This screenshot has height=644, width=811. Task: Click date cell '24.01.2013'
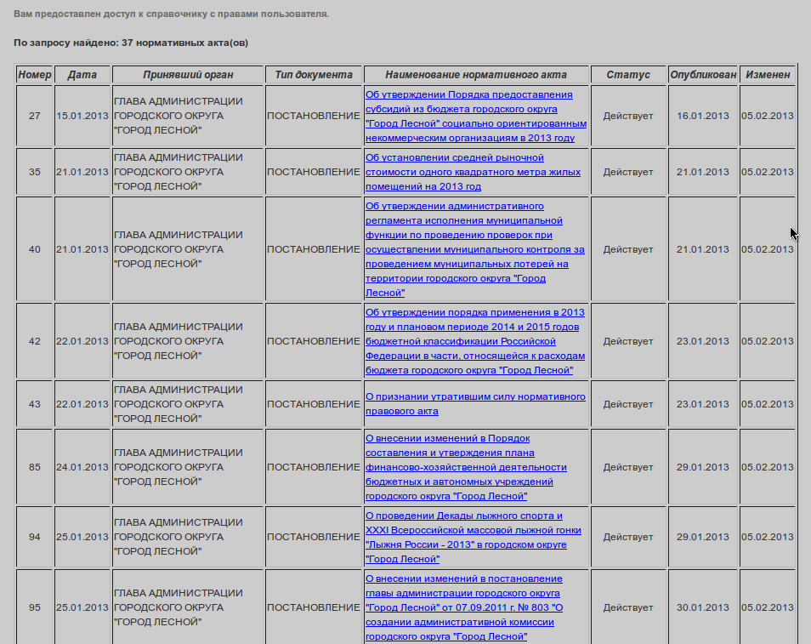click(x=82, y=467)
